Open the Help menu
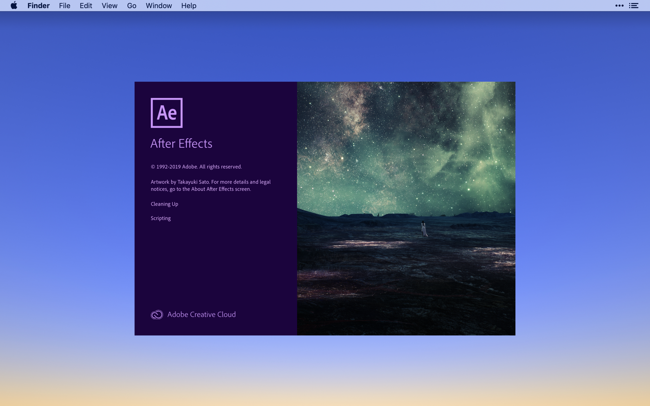The height and width of the screenshot is (406, 650). [189, 6]
